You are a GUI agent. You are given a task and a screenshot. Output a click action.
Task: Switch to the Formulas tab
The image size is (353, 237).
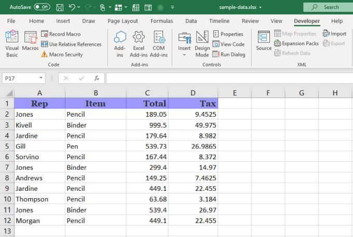[x=161, y=21]
